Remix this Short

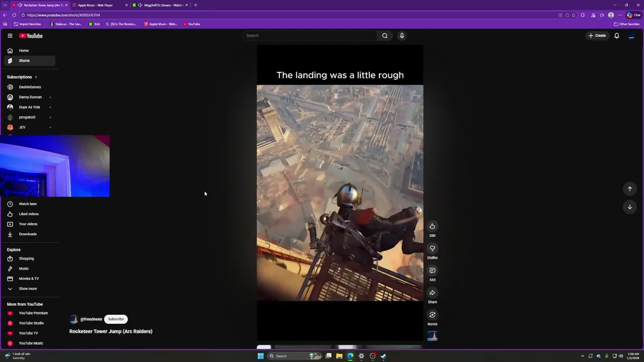[x=432, y=315]
